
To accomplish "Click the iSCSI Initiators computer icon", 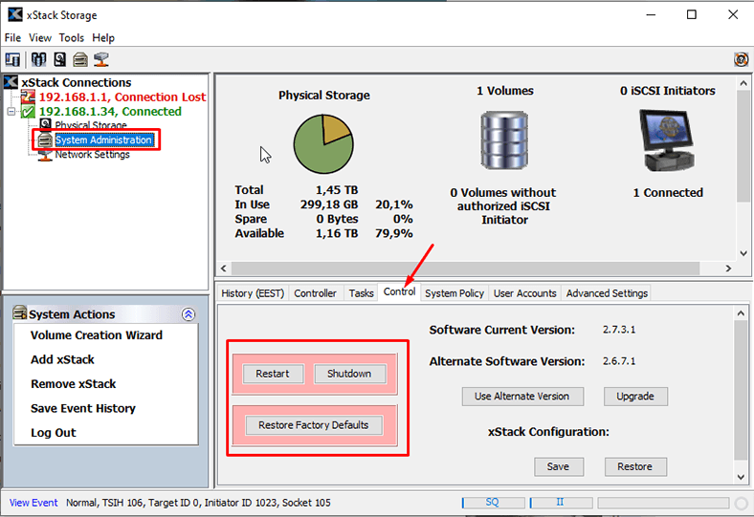I will coord(668,140).
